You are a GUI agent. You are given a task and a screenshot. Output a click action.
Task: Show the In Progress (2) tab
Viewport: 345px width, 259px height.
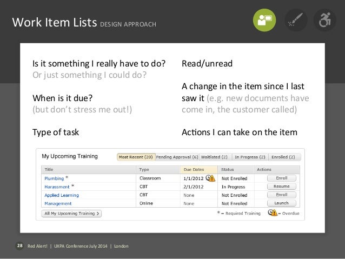[x=249, y=157]
